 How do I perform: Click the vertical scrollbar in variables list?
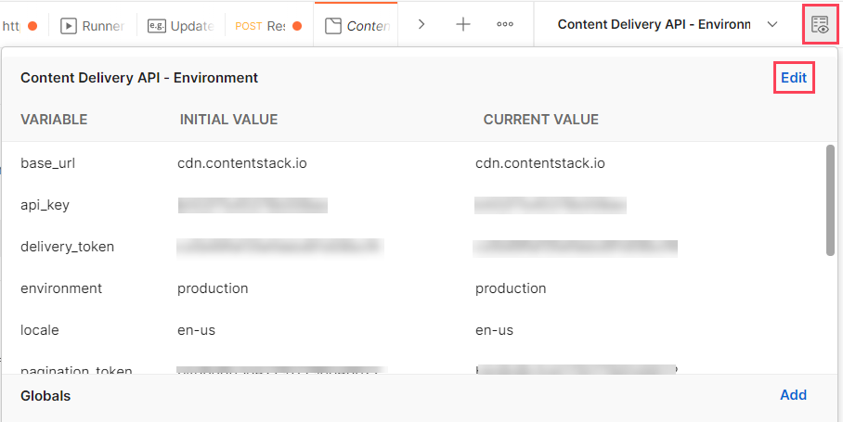coord(830,199)
